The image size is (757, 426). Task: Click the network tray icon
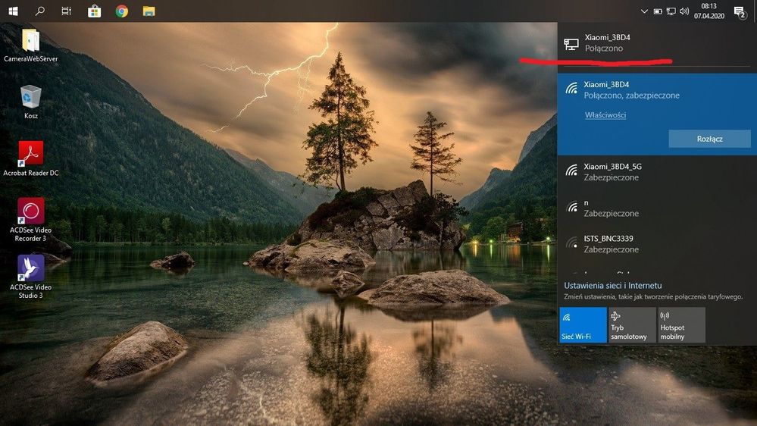click(671, 11)
